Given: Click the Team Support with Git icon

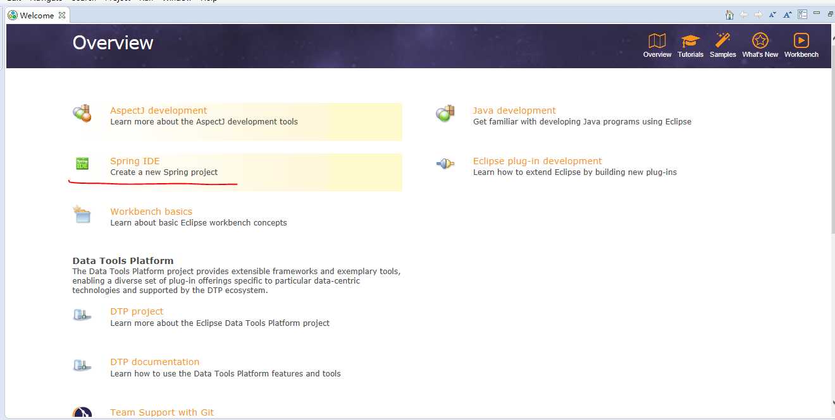Looking at the screenshot, I should (82, 413).
